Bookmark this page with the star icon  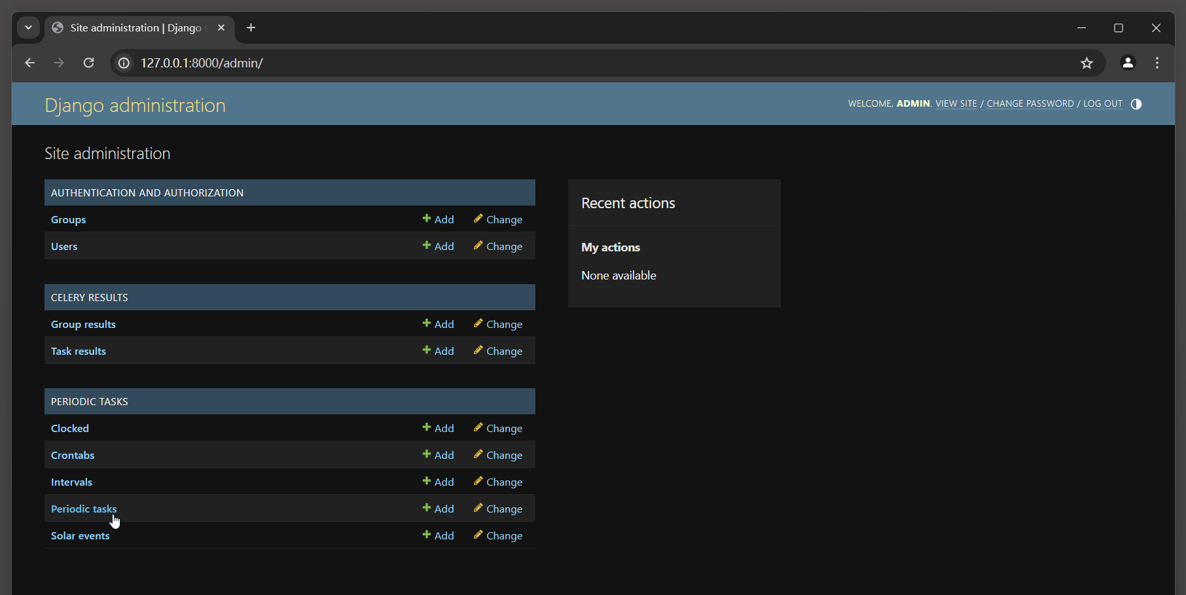coord(1087,63)
